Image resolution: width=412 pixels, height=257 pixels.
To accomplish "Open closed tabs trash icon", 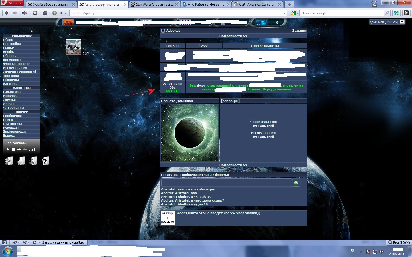I will coord(374,4).
